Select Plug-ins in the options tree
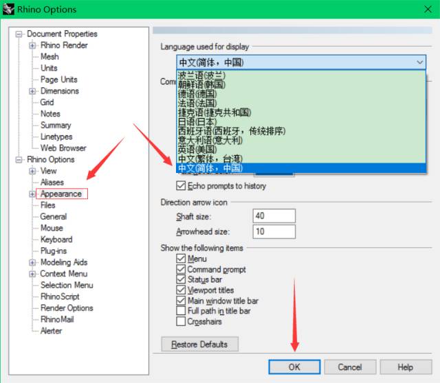Screen dimensions: 440x383 coord(53,251)
